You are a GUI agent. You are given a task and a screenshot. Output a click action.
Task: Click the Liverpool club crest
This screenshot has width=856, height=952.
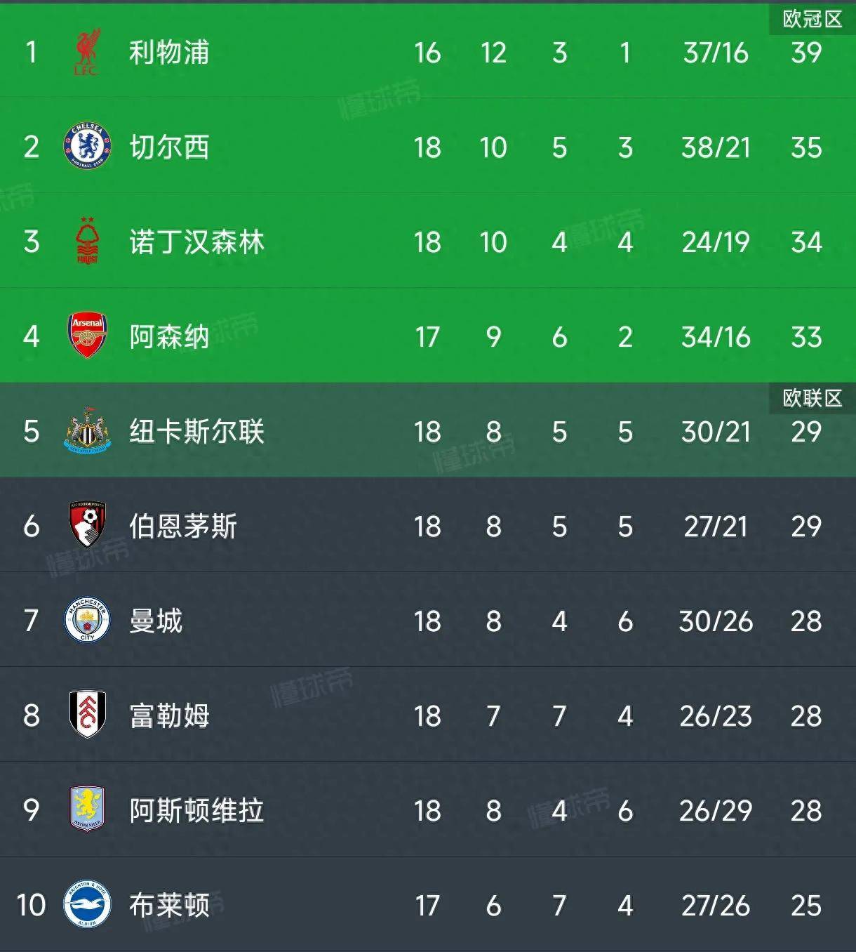coord(86,53)
